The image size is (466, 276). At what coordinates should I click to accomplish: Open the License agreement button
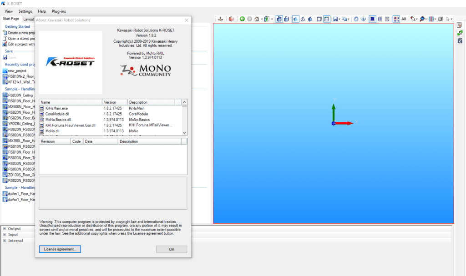tap(60, 249)
